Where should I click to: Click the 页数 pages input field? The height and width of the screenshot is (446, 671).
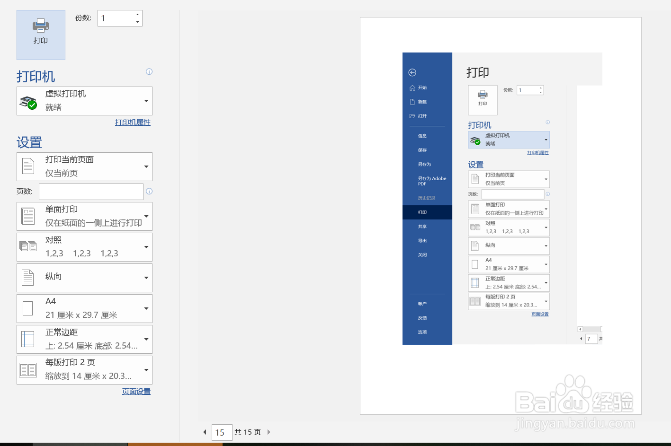(91, 192)
